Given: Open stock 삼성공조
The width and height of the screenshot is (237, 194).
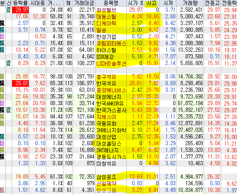Looking at the screenshot, I should [106, 176].
